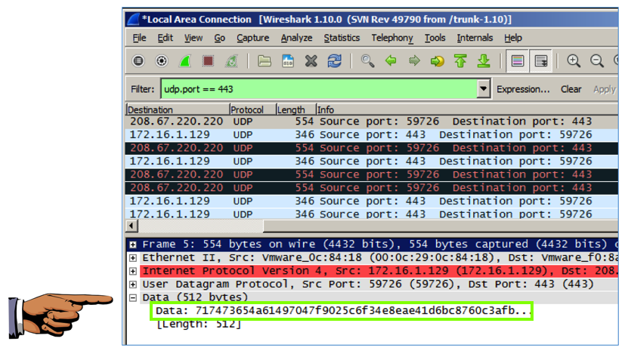
Task: Restart the running live capture
Action: [231, 61]
